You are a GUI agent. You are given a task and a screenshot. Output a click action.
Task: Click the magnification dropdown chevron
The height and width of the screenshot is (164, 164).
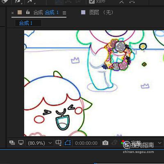coord(50,143)
